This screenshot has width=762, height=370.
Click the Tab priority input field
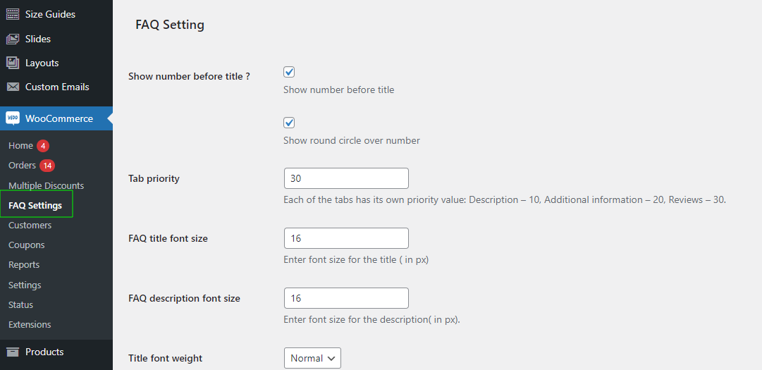(345, 178)
